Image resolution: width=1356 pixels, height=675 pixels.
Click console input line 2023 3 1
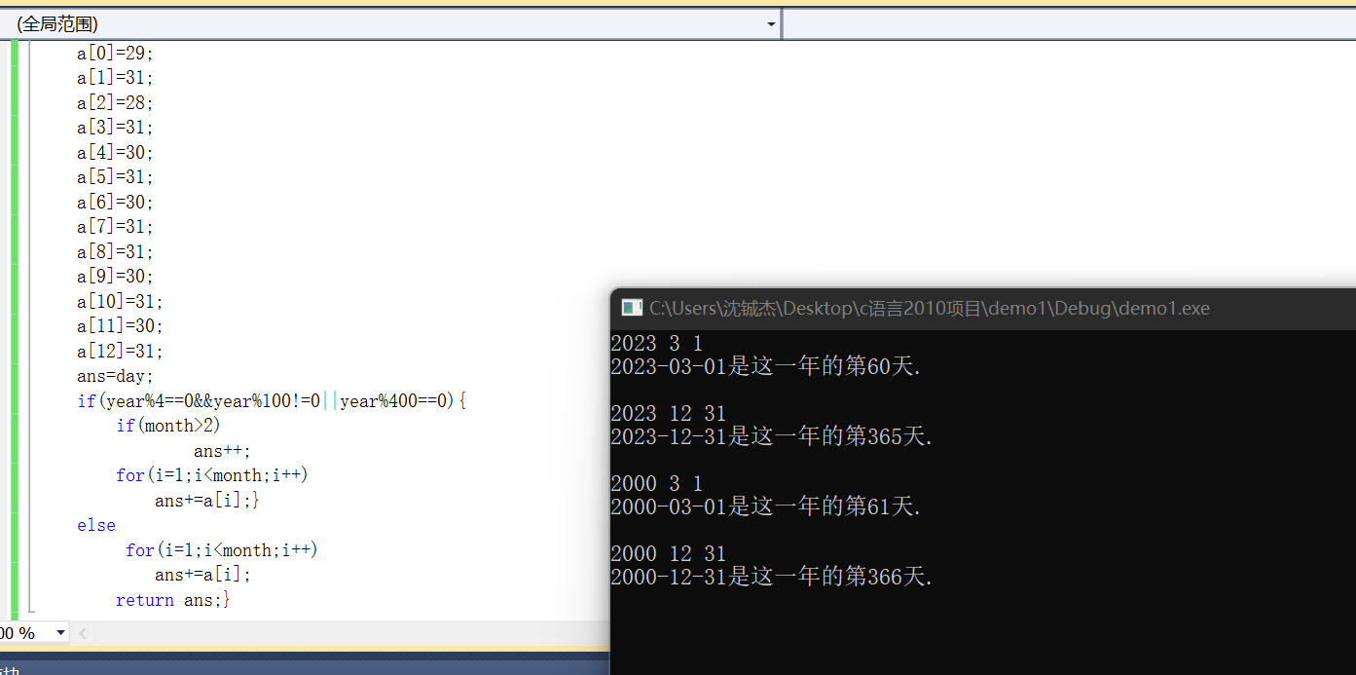[x=656, y=344]
